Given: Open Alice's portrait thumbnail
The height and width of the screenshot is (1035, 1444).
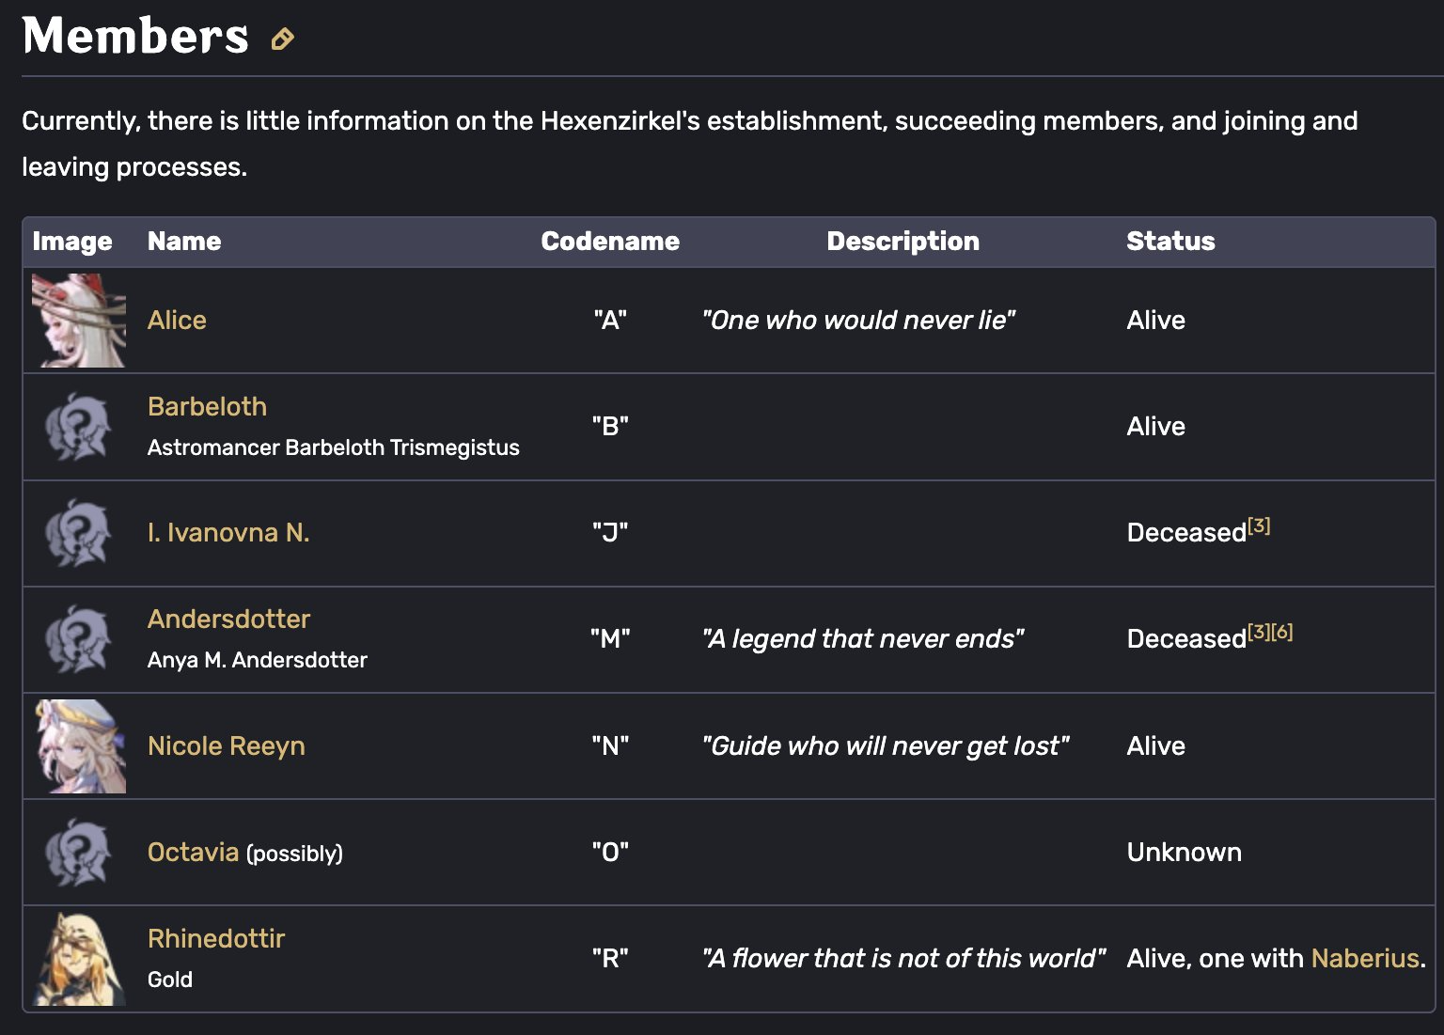Looking at the screenshot, I should pos(79,321).
